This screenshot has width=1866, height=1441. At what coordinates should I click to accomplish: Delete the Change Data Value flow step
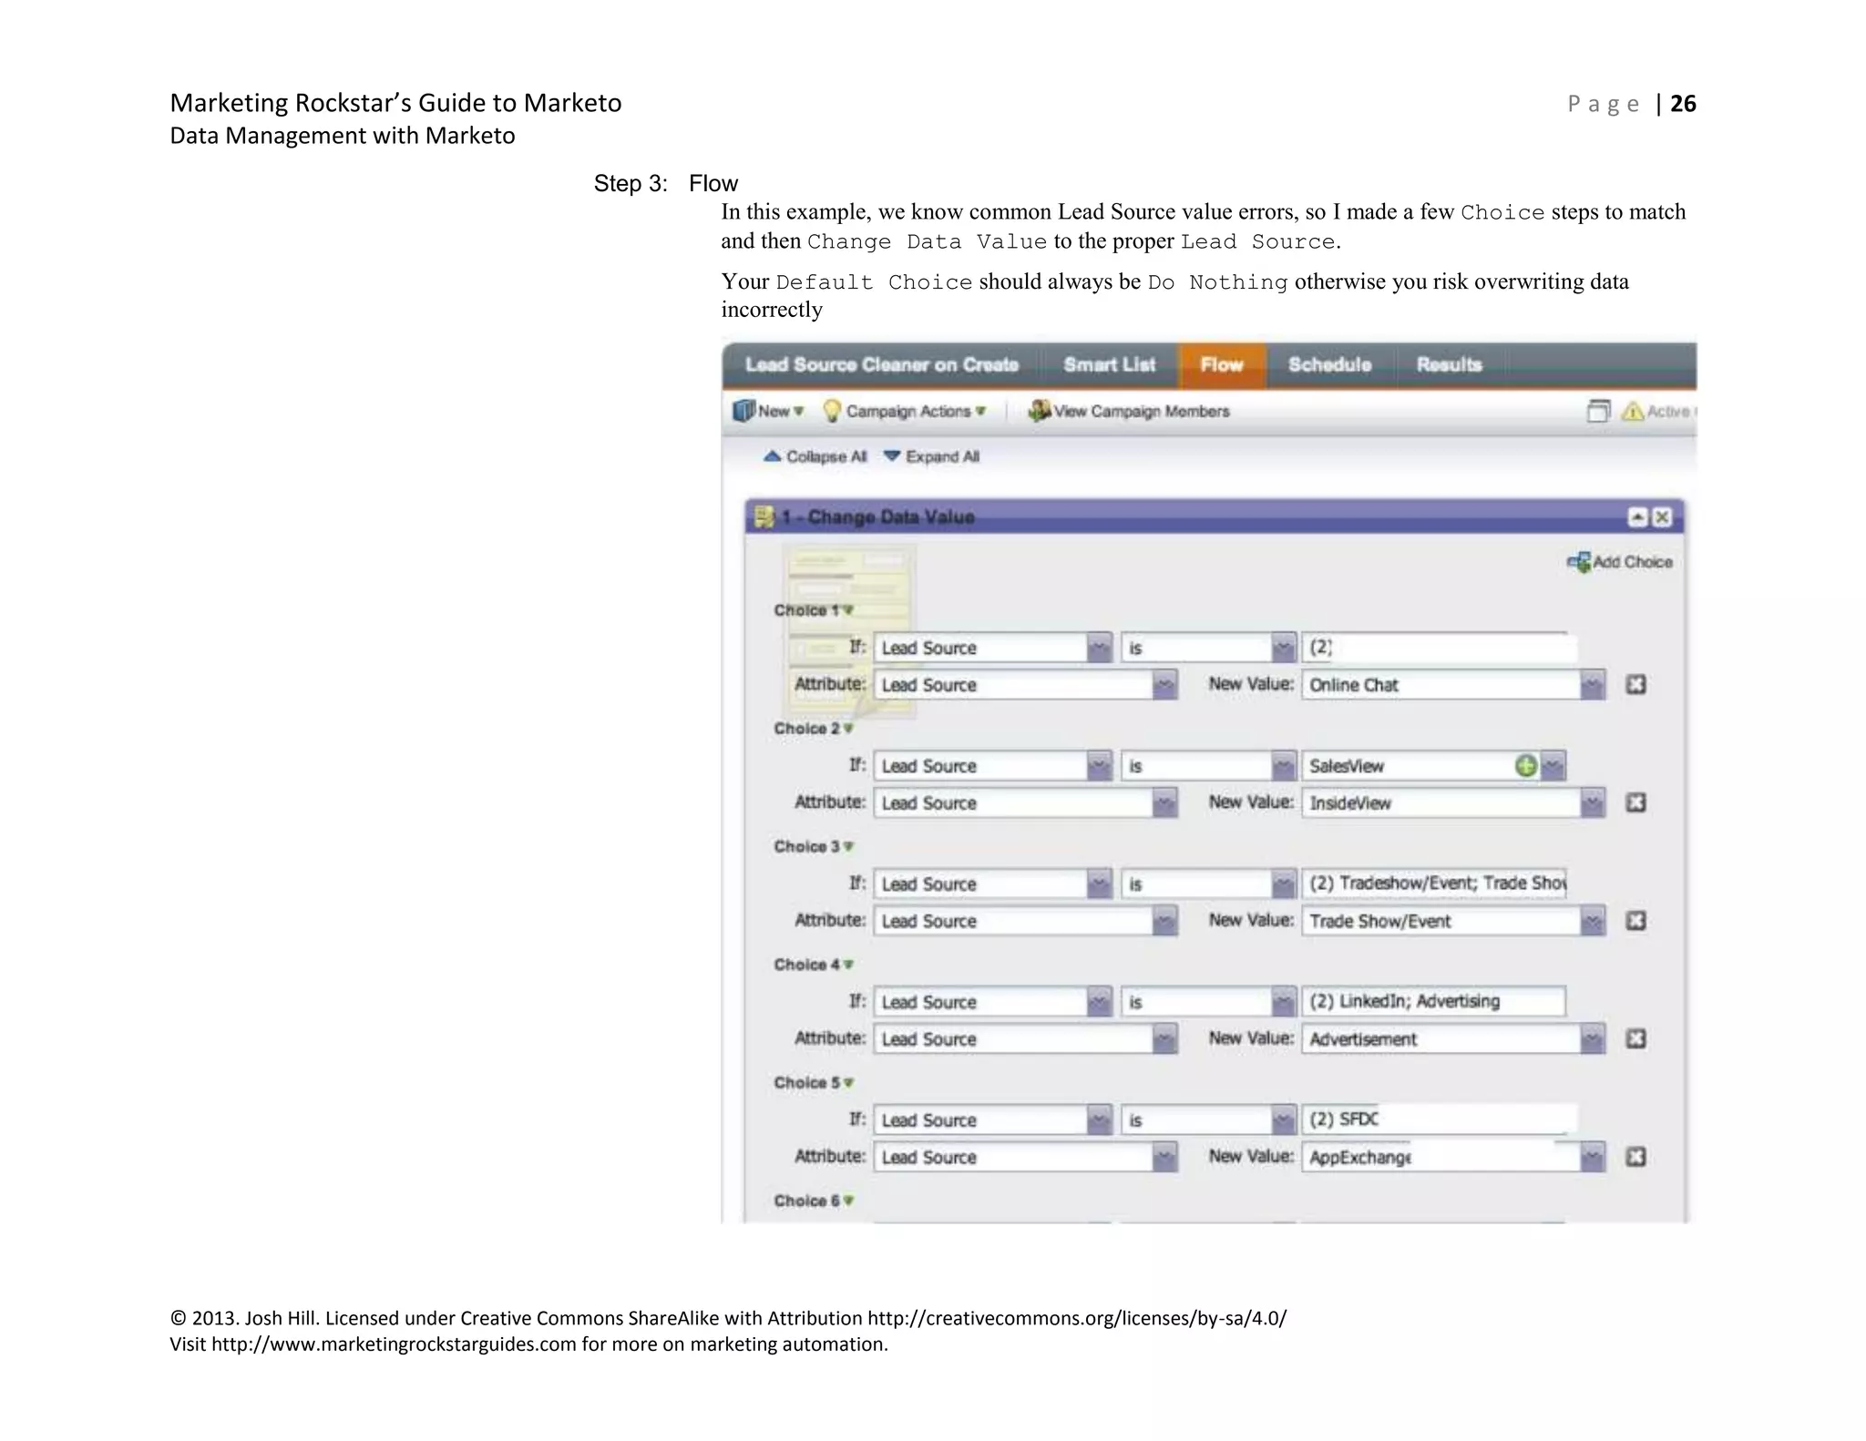click(x=1662, y=517)
